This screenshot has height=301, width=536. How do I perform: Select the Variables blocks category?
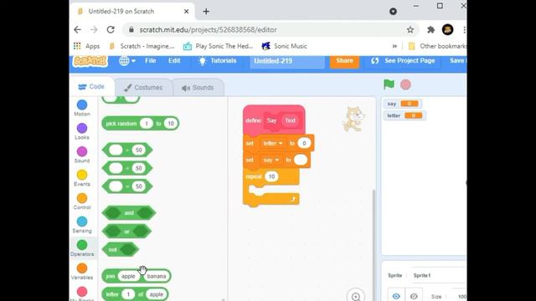click(82, 272)
